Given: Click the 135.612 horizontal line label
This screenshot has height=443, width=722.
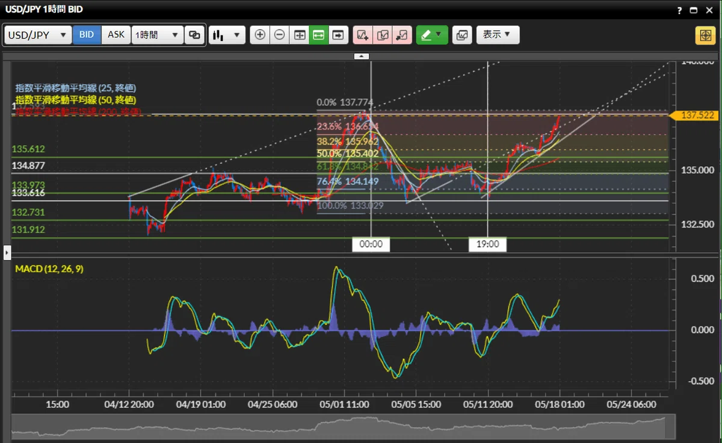Looking at the screenshot, I should tap(28, 149).
